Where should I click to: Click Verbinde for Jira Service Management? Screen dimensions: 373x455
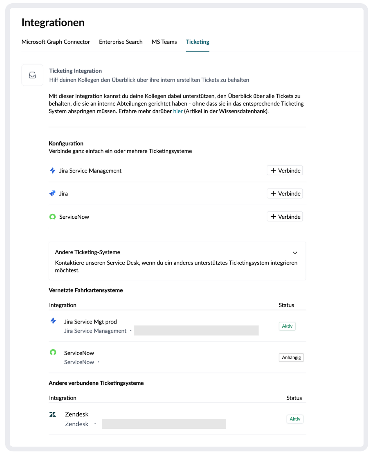tap(285, 170)
